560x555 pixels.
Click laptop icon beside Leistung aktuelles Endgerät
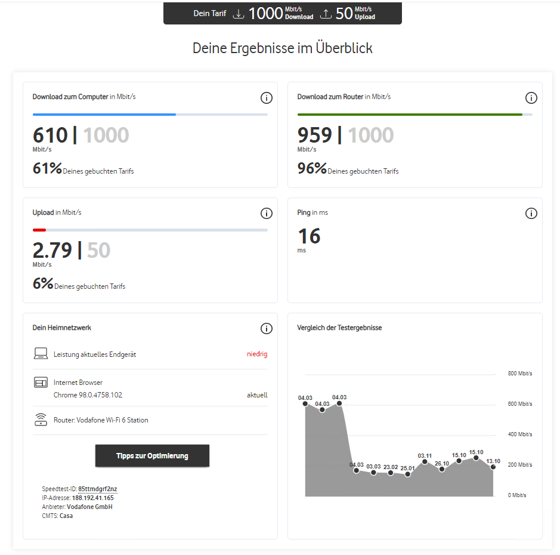[x=41, y=354]
